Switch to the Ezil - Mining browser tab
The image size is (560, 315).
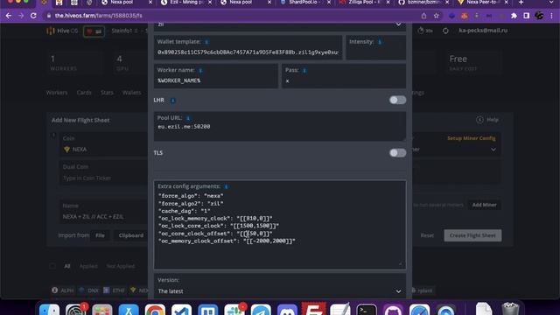186,3
